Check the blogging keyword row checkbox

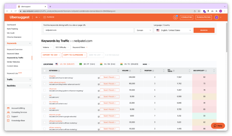(44, 77)
